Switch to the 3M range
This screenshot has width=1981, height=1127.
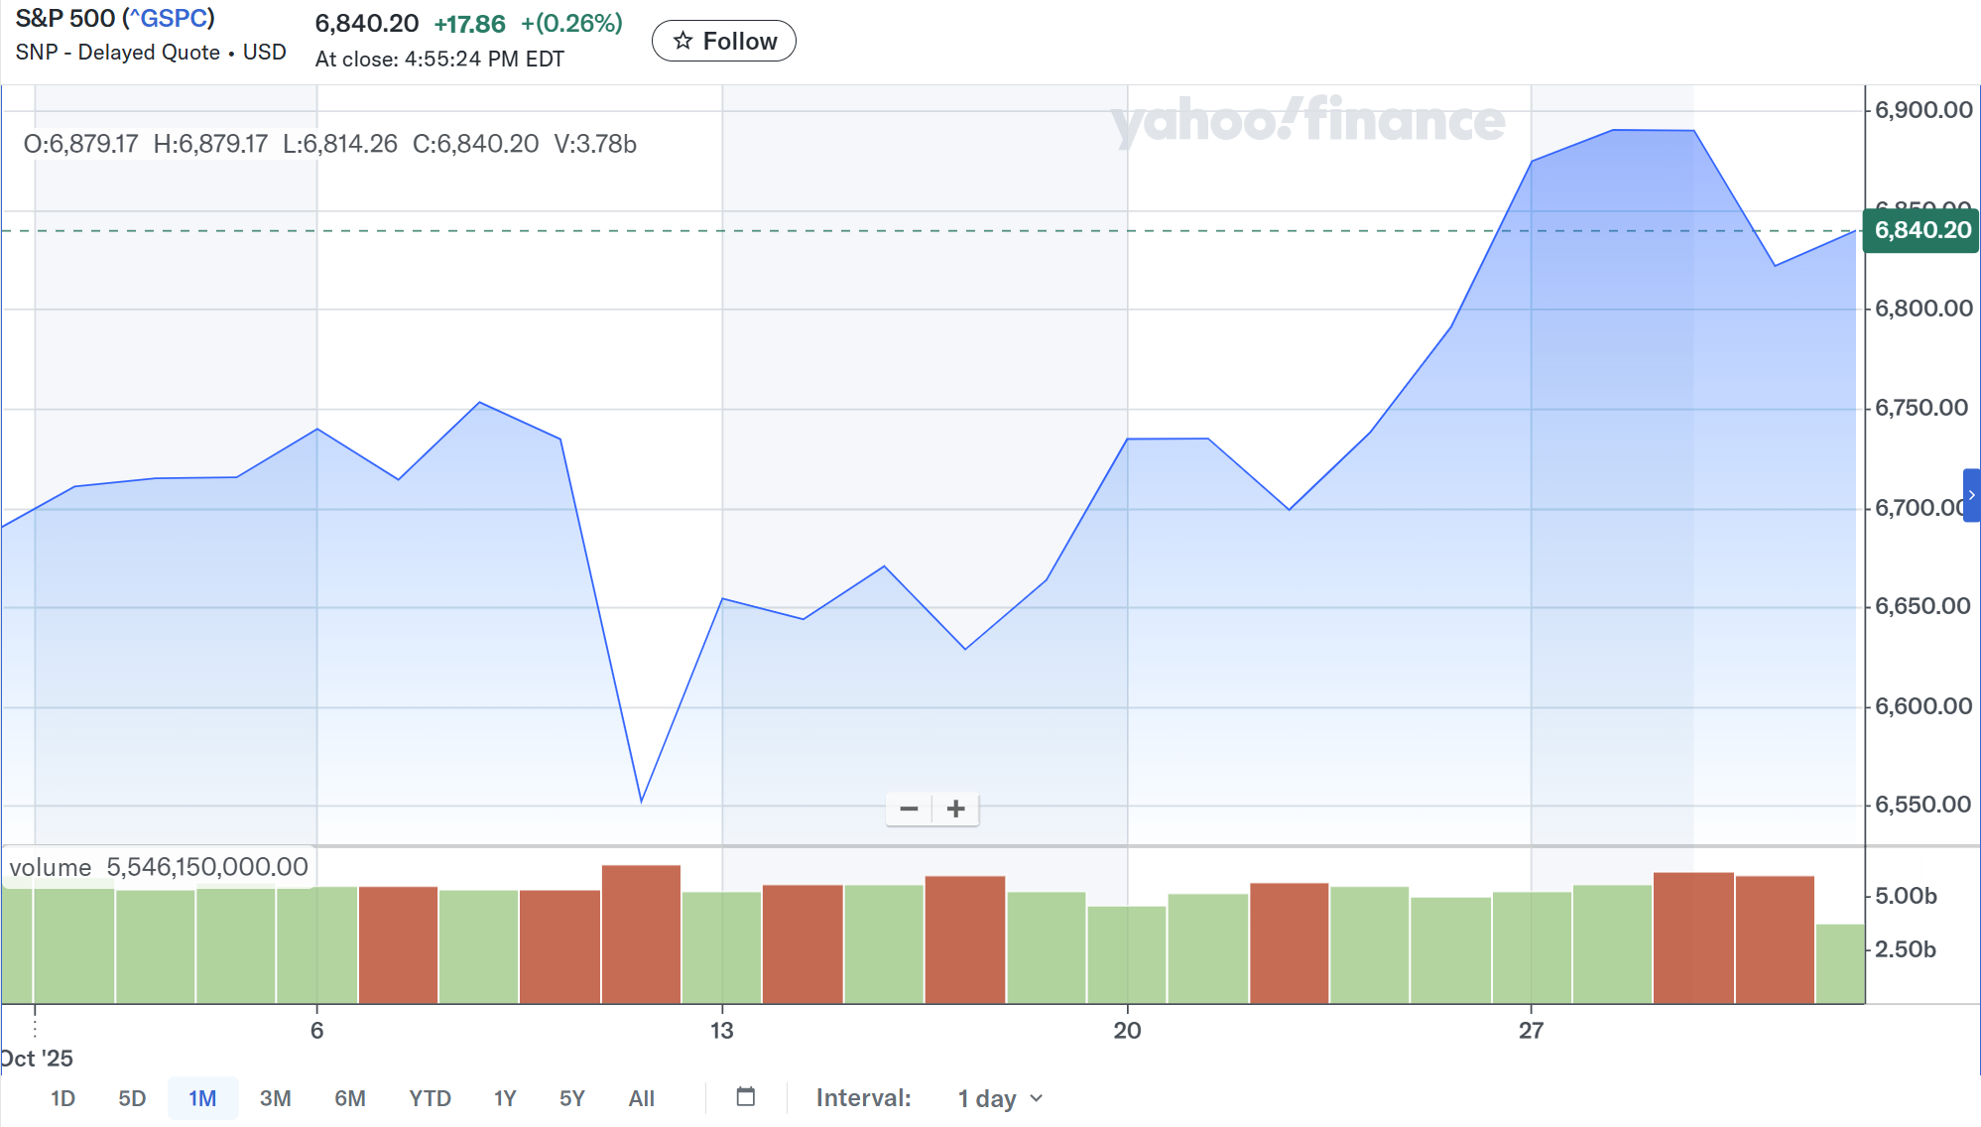point(275,1098)
